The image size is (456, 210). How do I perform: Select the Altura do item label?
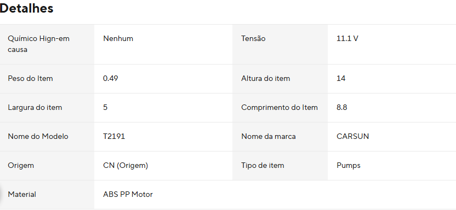coord(265,79)
